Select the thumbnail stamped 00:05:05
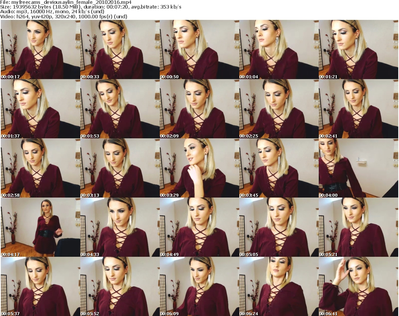The height and width of the screenshot is (316, 399). pyautogui.click(x=279, y=227)
